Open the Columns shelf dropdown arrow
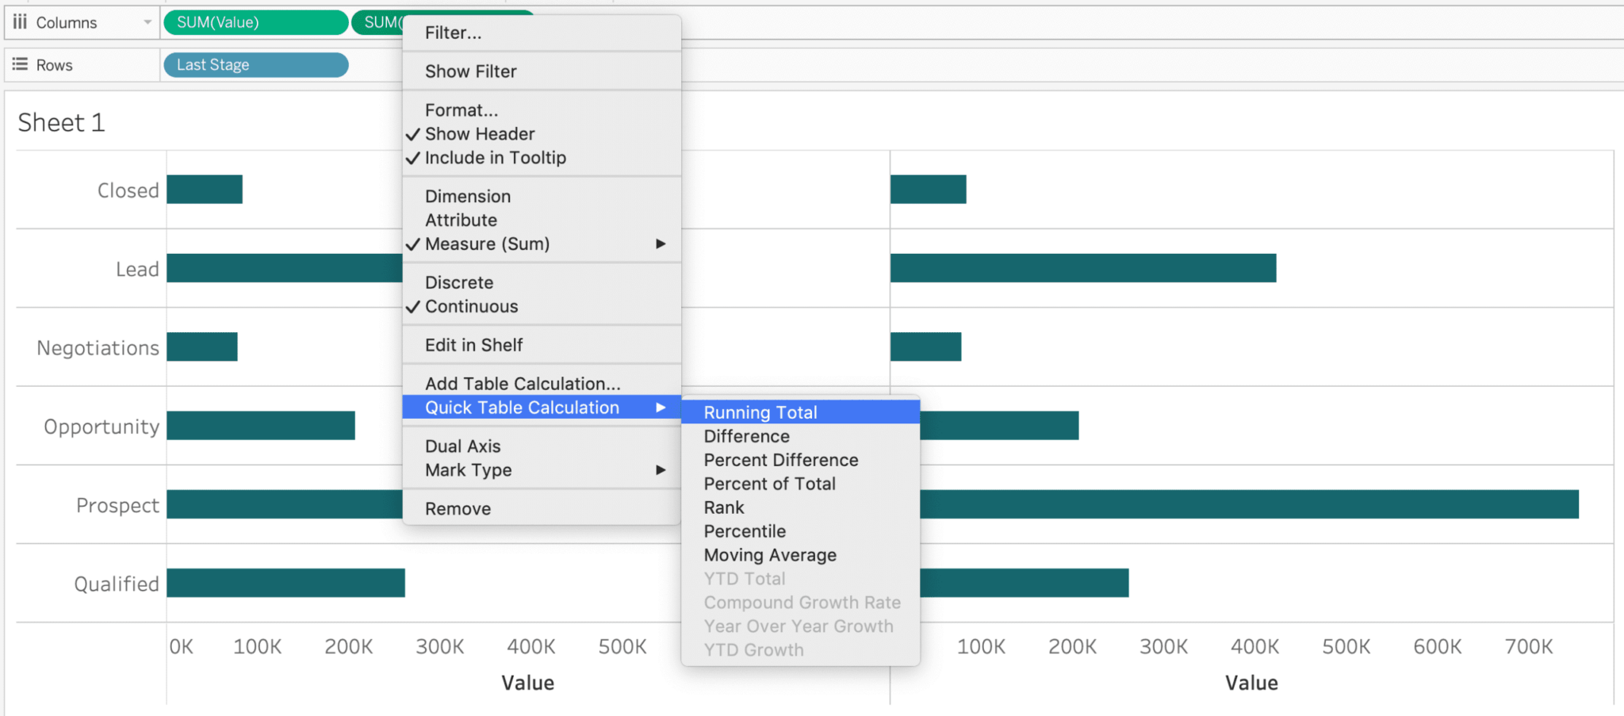The width and height of the screenshot is (1624, 716). 147,22
